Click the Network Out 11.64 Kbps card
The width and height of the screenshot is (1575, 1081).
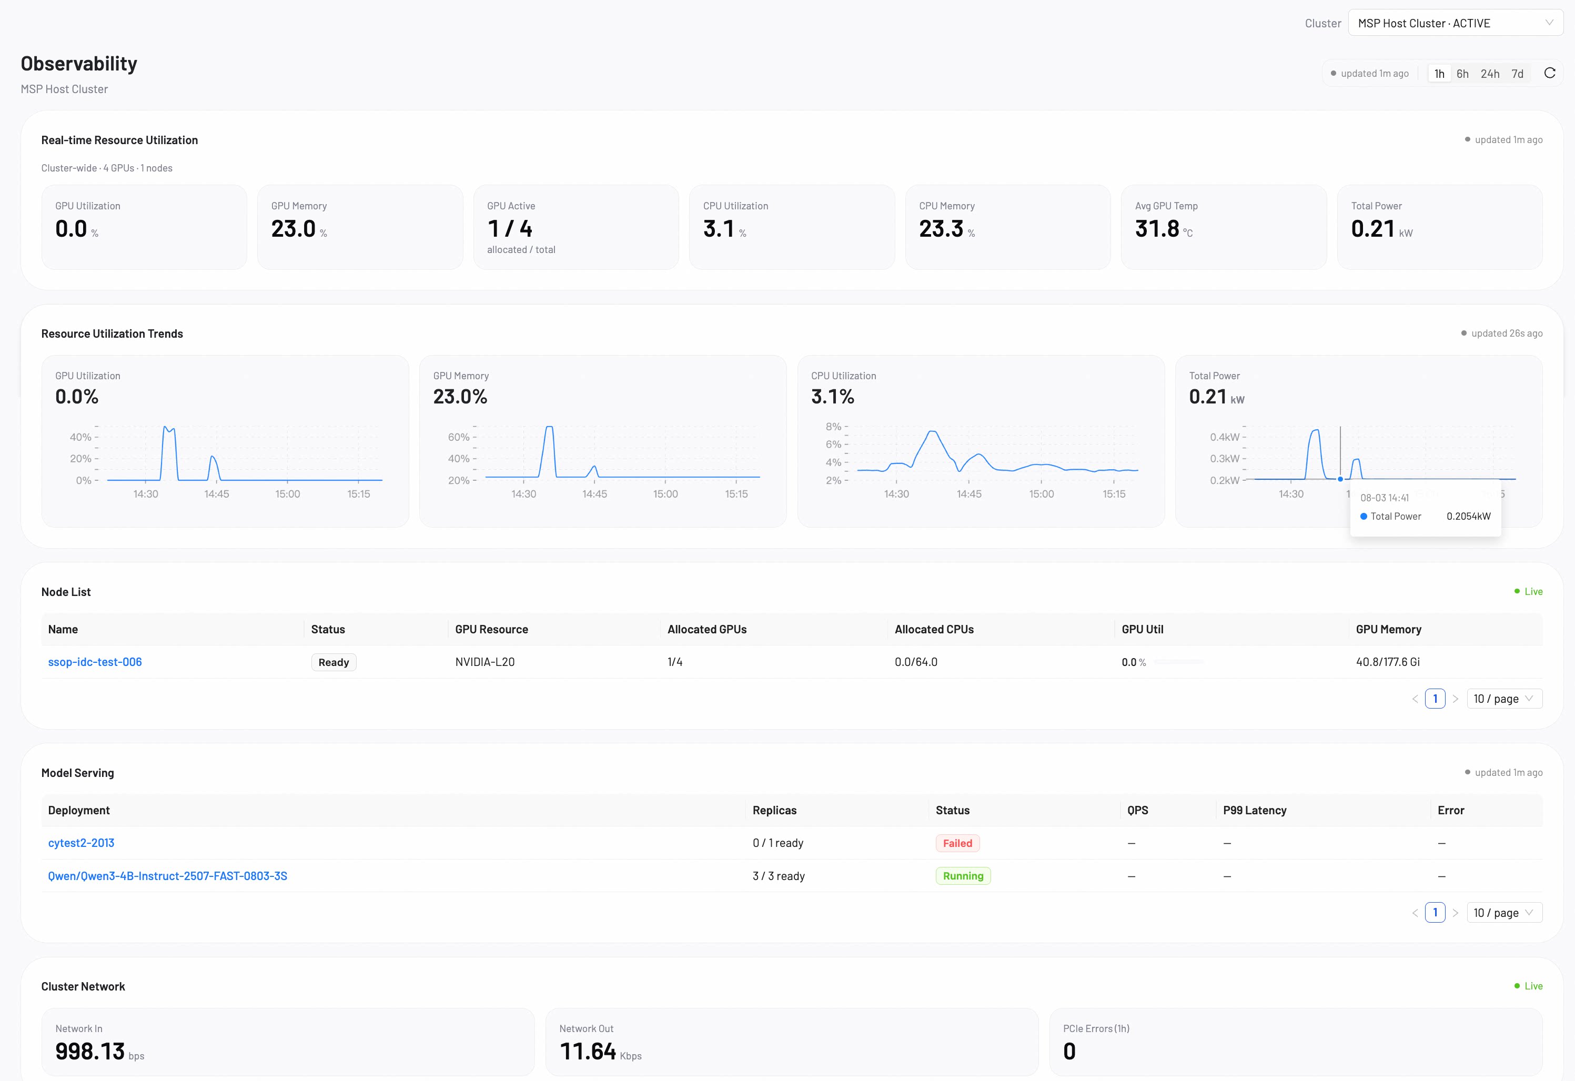(x=792, y=1042)
